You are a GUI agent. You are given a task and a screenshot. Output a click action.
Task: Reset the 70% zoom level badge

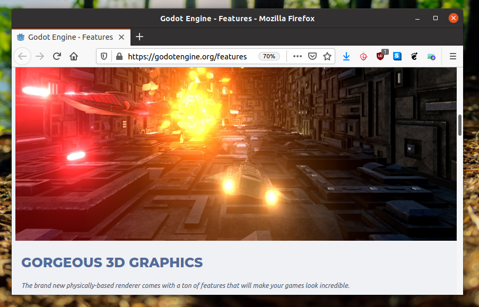pyautogui.click(x=269, y=57)
